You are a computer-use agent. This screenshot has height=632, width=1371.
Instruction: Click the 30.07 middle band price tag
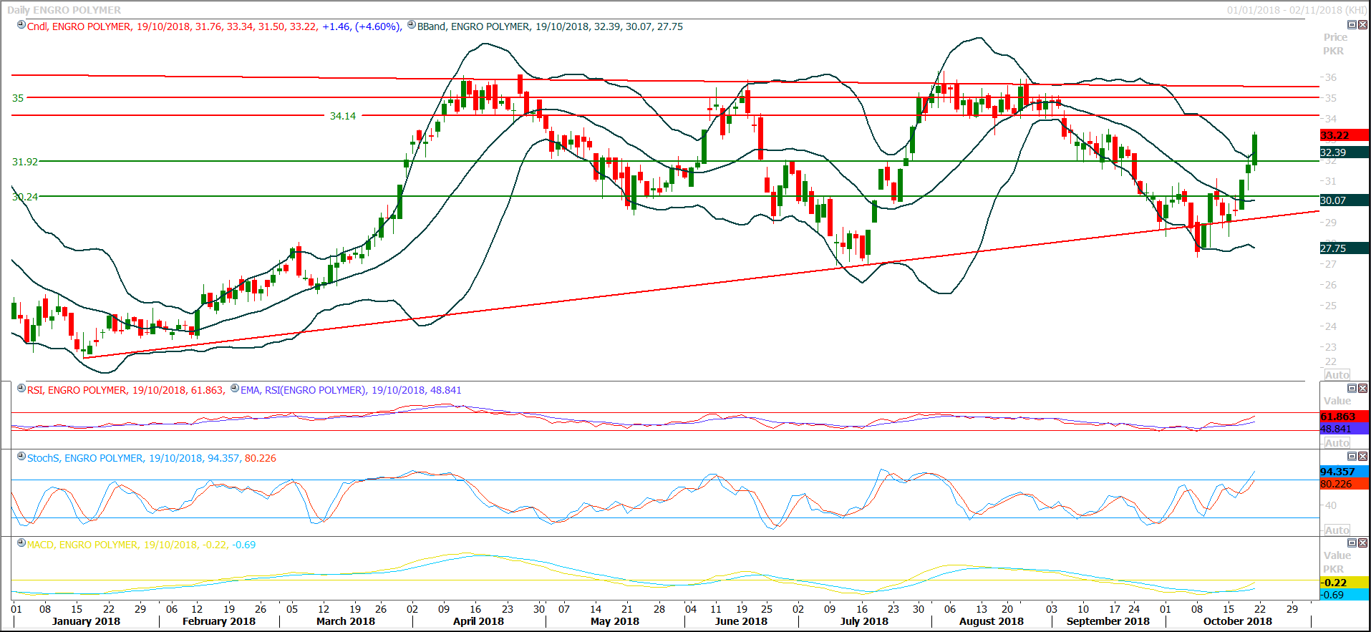1344,200
